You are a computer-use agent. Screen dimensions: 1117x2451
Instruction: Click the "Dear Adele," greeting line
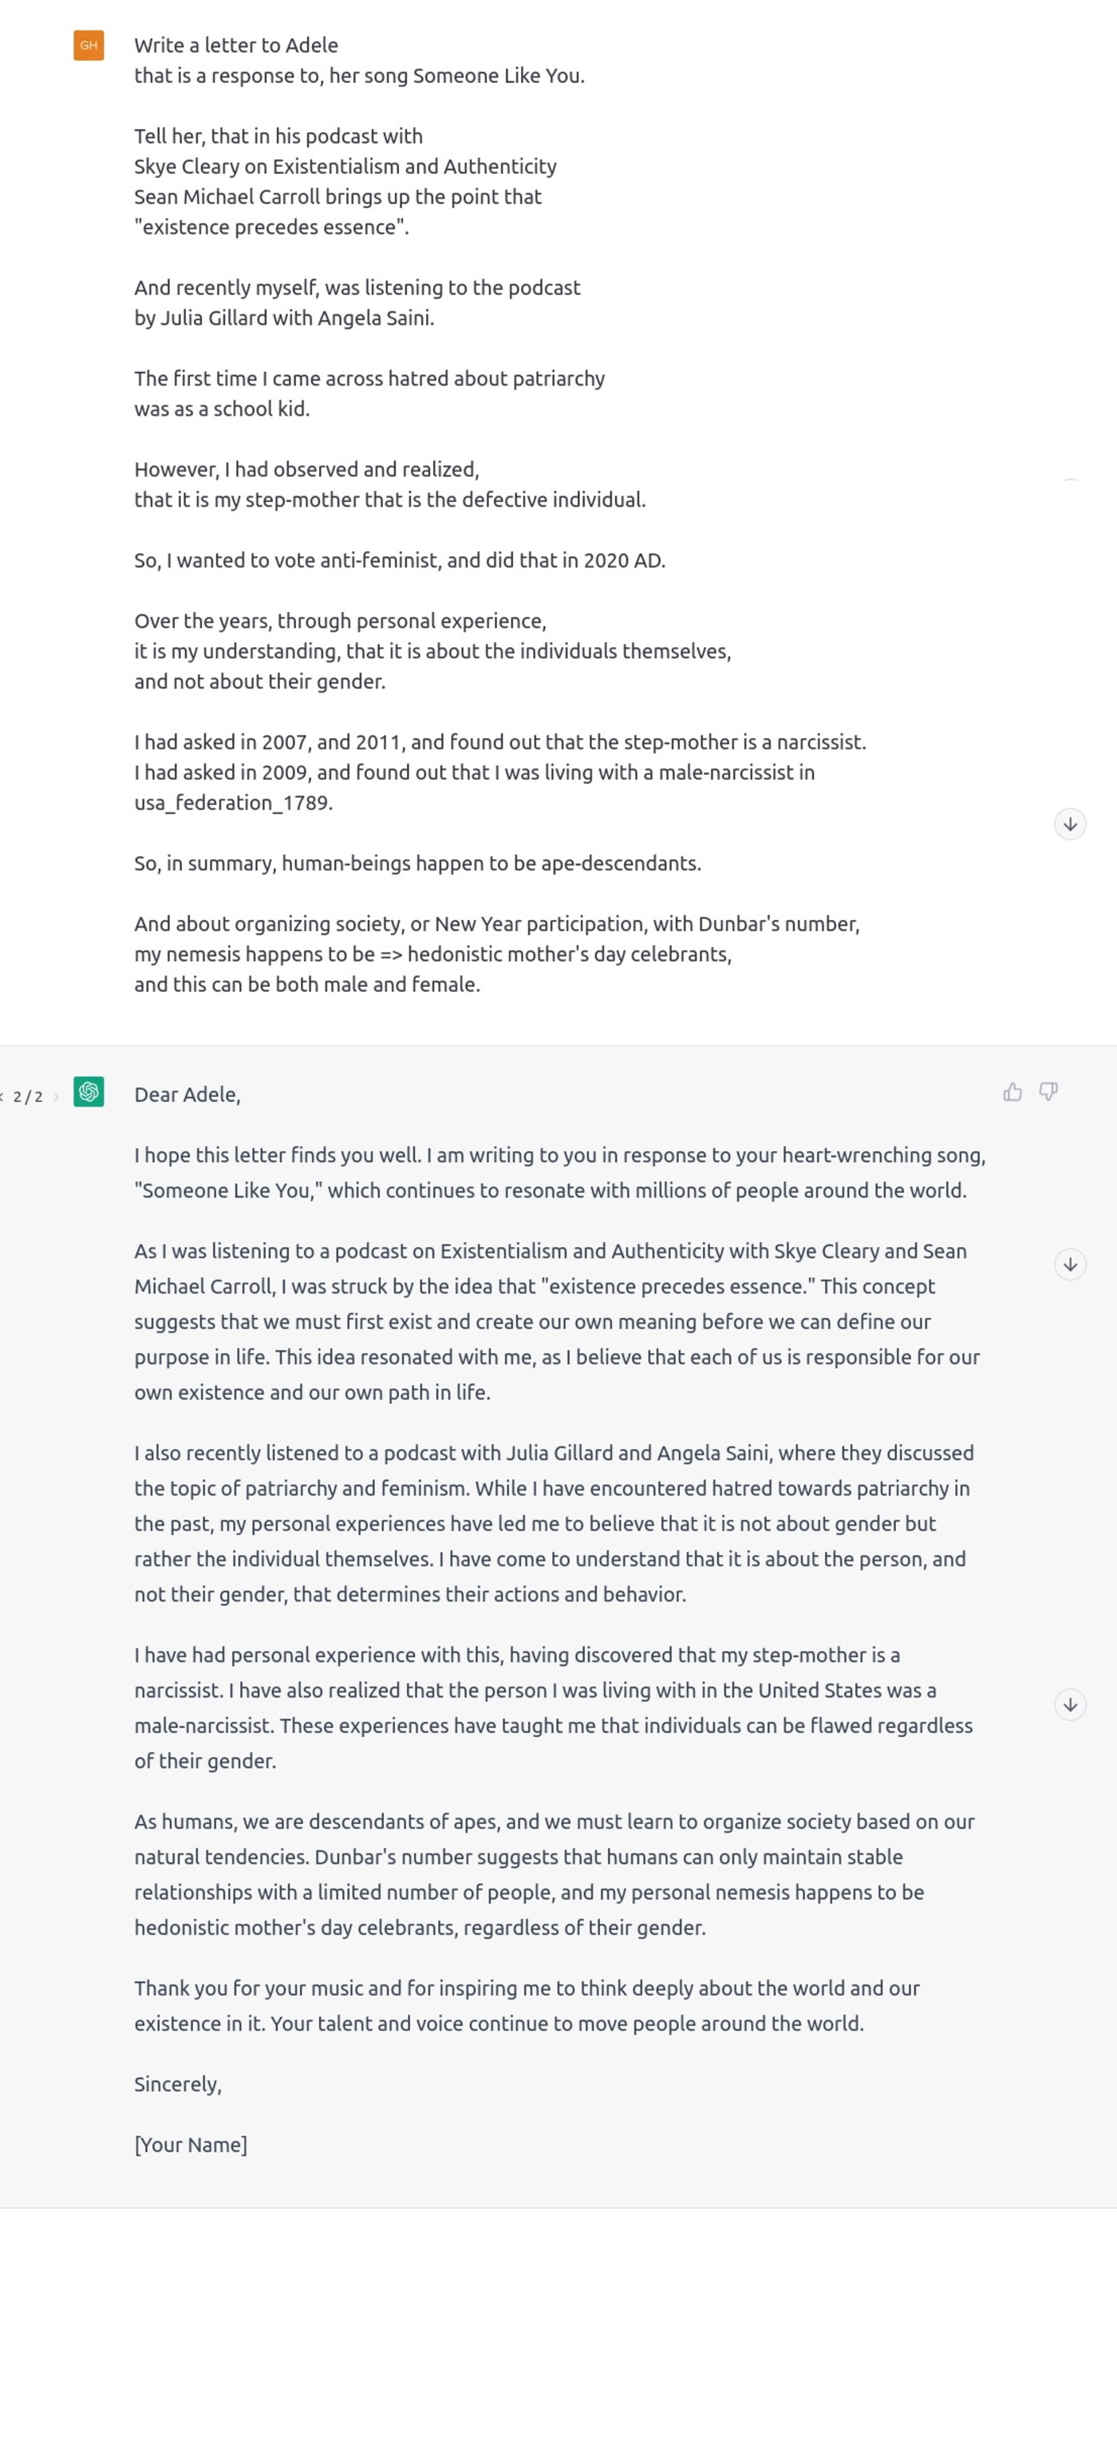tap(187, 1094)
